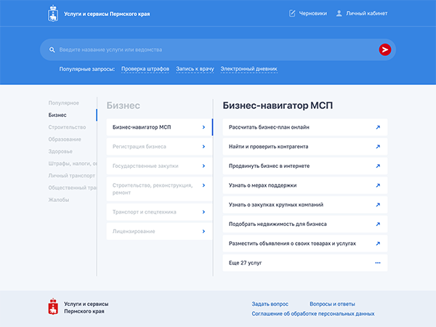Open external link arrow for Найти и проверить контрагента
Screen dimensions: 436x327
pyautogui.click(x=377, y=147)
